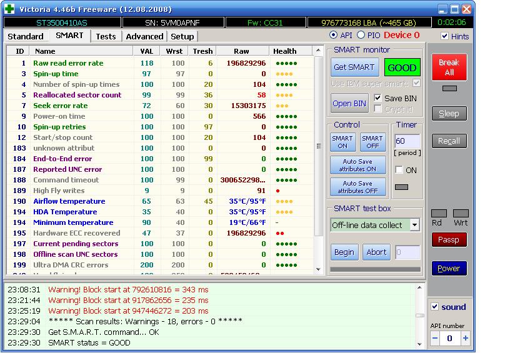The image size is (525, 353).
Task: Click the Get SMART button
Action: click(354, 67)
